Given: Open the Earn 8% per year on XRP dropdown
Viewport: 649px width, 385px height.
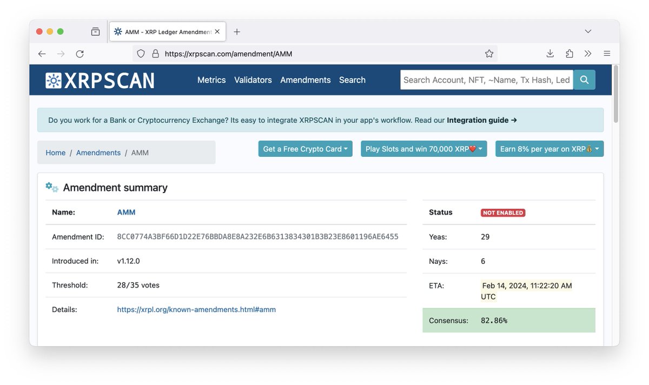Looking at the screenshot, I should coord(549,149).
